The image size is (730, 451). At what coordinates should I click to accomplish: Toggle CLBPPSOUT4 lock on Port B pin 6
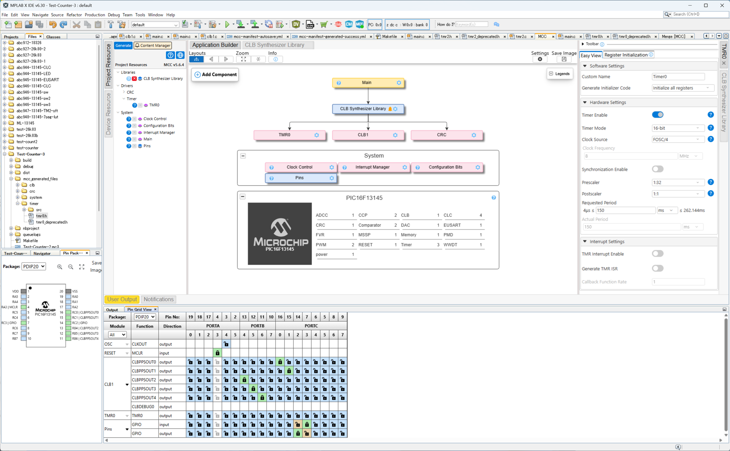tap(262, 398)
